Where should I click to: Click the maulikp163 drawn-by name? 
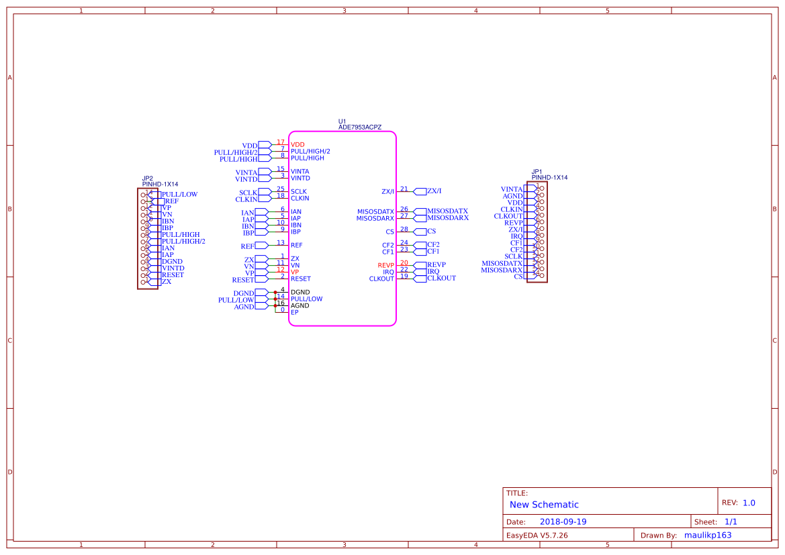tap(708, 535)
